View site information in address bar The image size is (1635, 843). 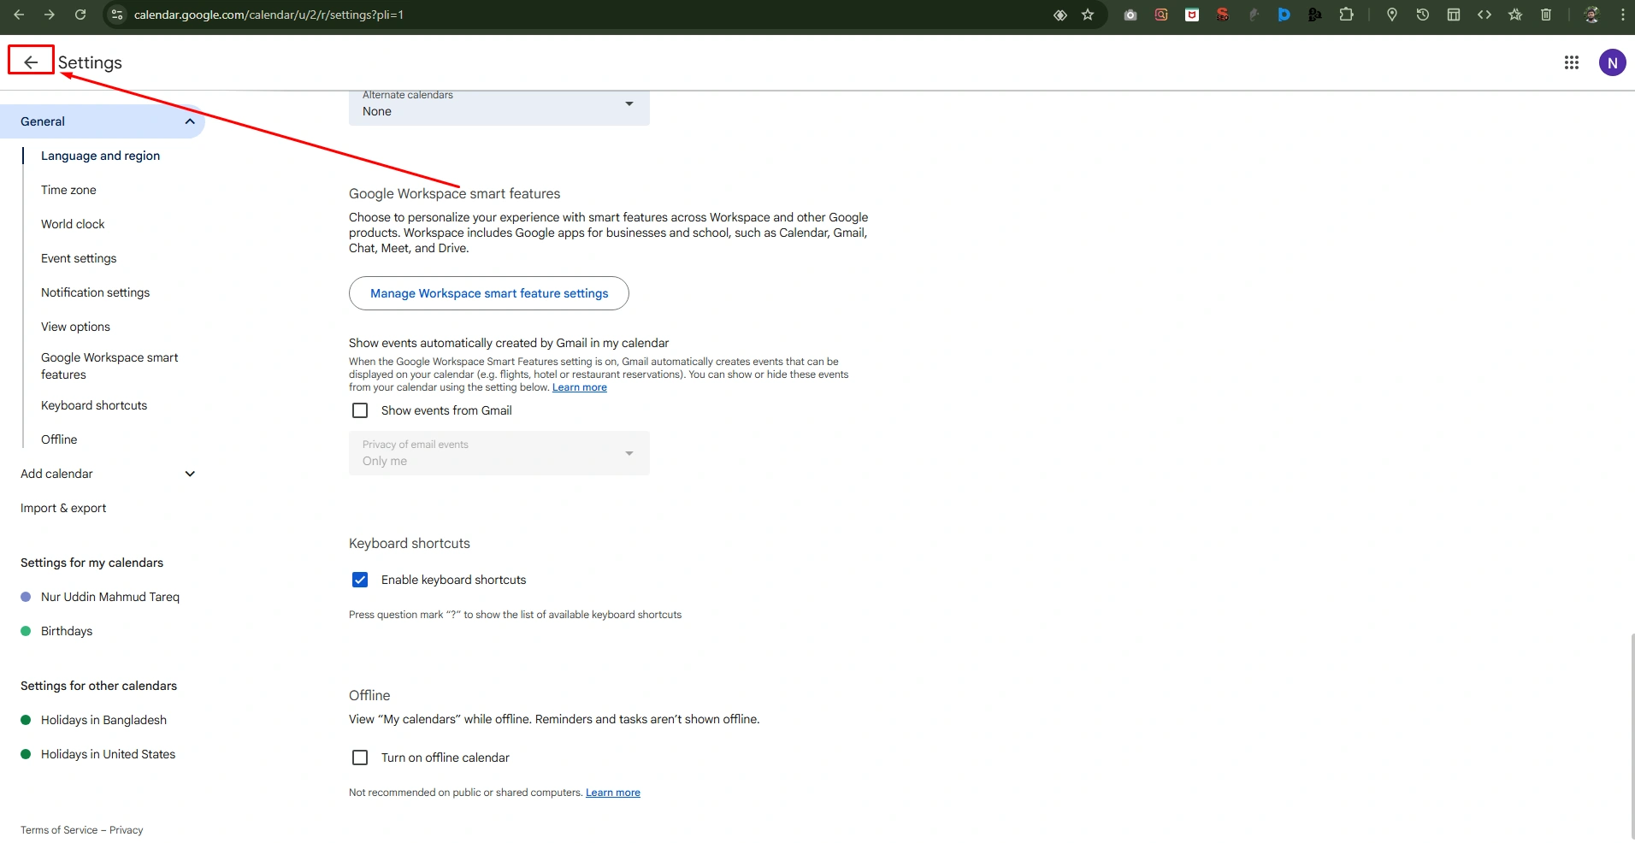pyautogui.click(x=118, y=15)
